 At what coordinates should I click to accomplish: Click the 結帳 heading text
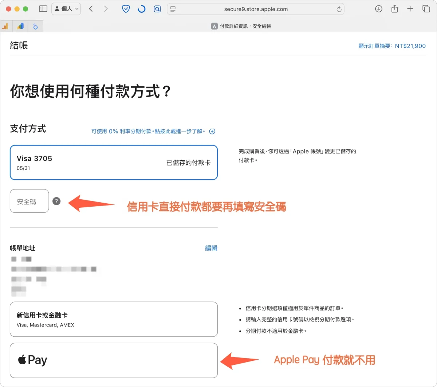pyautogui.click(x=19, y=45)
